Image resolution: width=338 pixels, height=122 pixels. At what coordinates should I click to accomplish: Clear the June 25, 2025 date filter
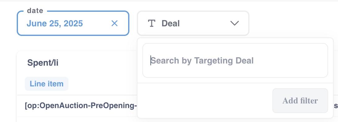pyautogui.click(x=114, y=23)
